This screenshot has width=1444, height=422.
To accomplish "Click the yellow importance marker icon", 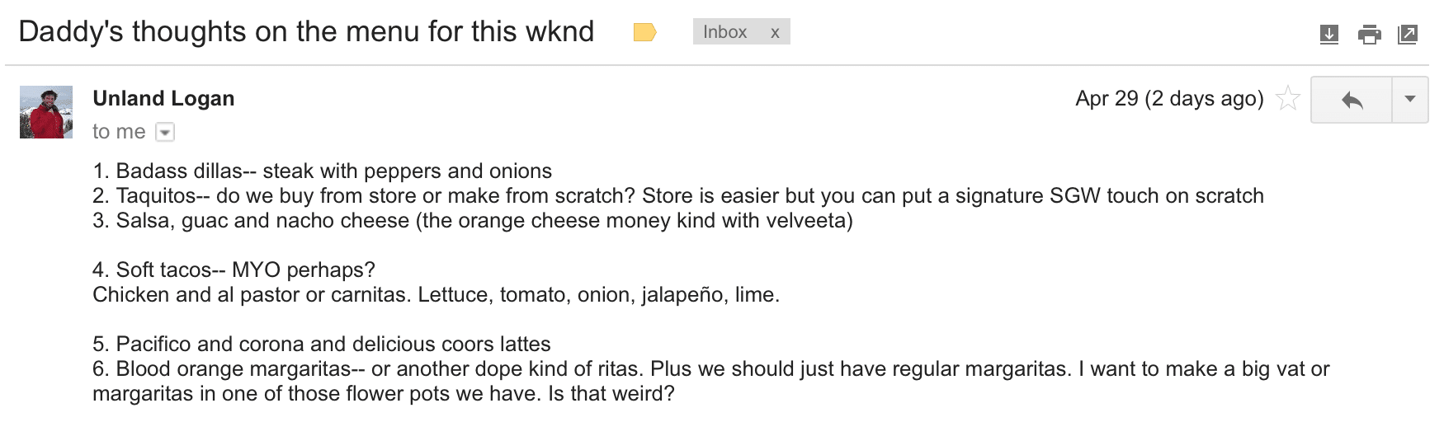I will [644, 32].
